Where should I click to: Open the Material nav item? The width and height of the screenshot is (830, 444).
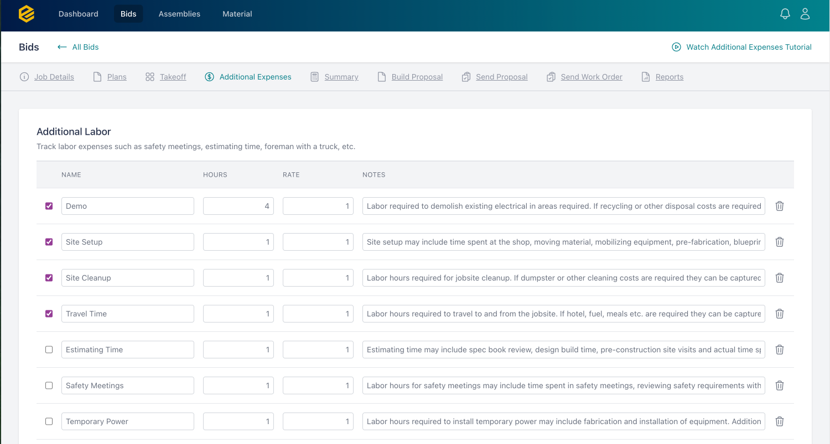point(237,14)
